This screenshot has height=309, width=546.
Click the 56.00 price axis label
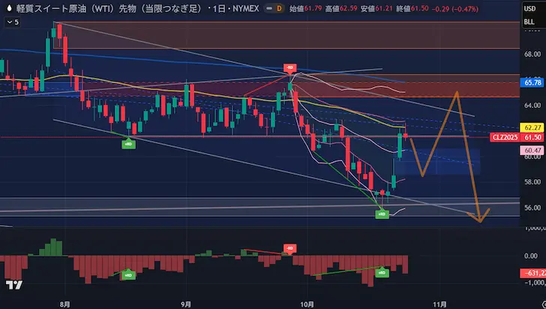(x=532, y=208)
